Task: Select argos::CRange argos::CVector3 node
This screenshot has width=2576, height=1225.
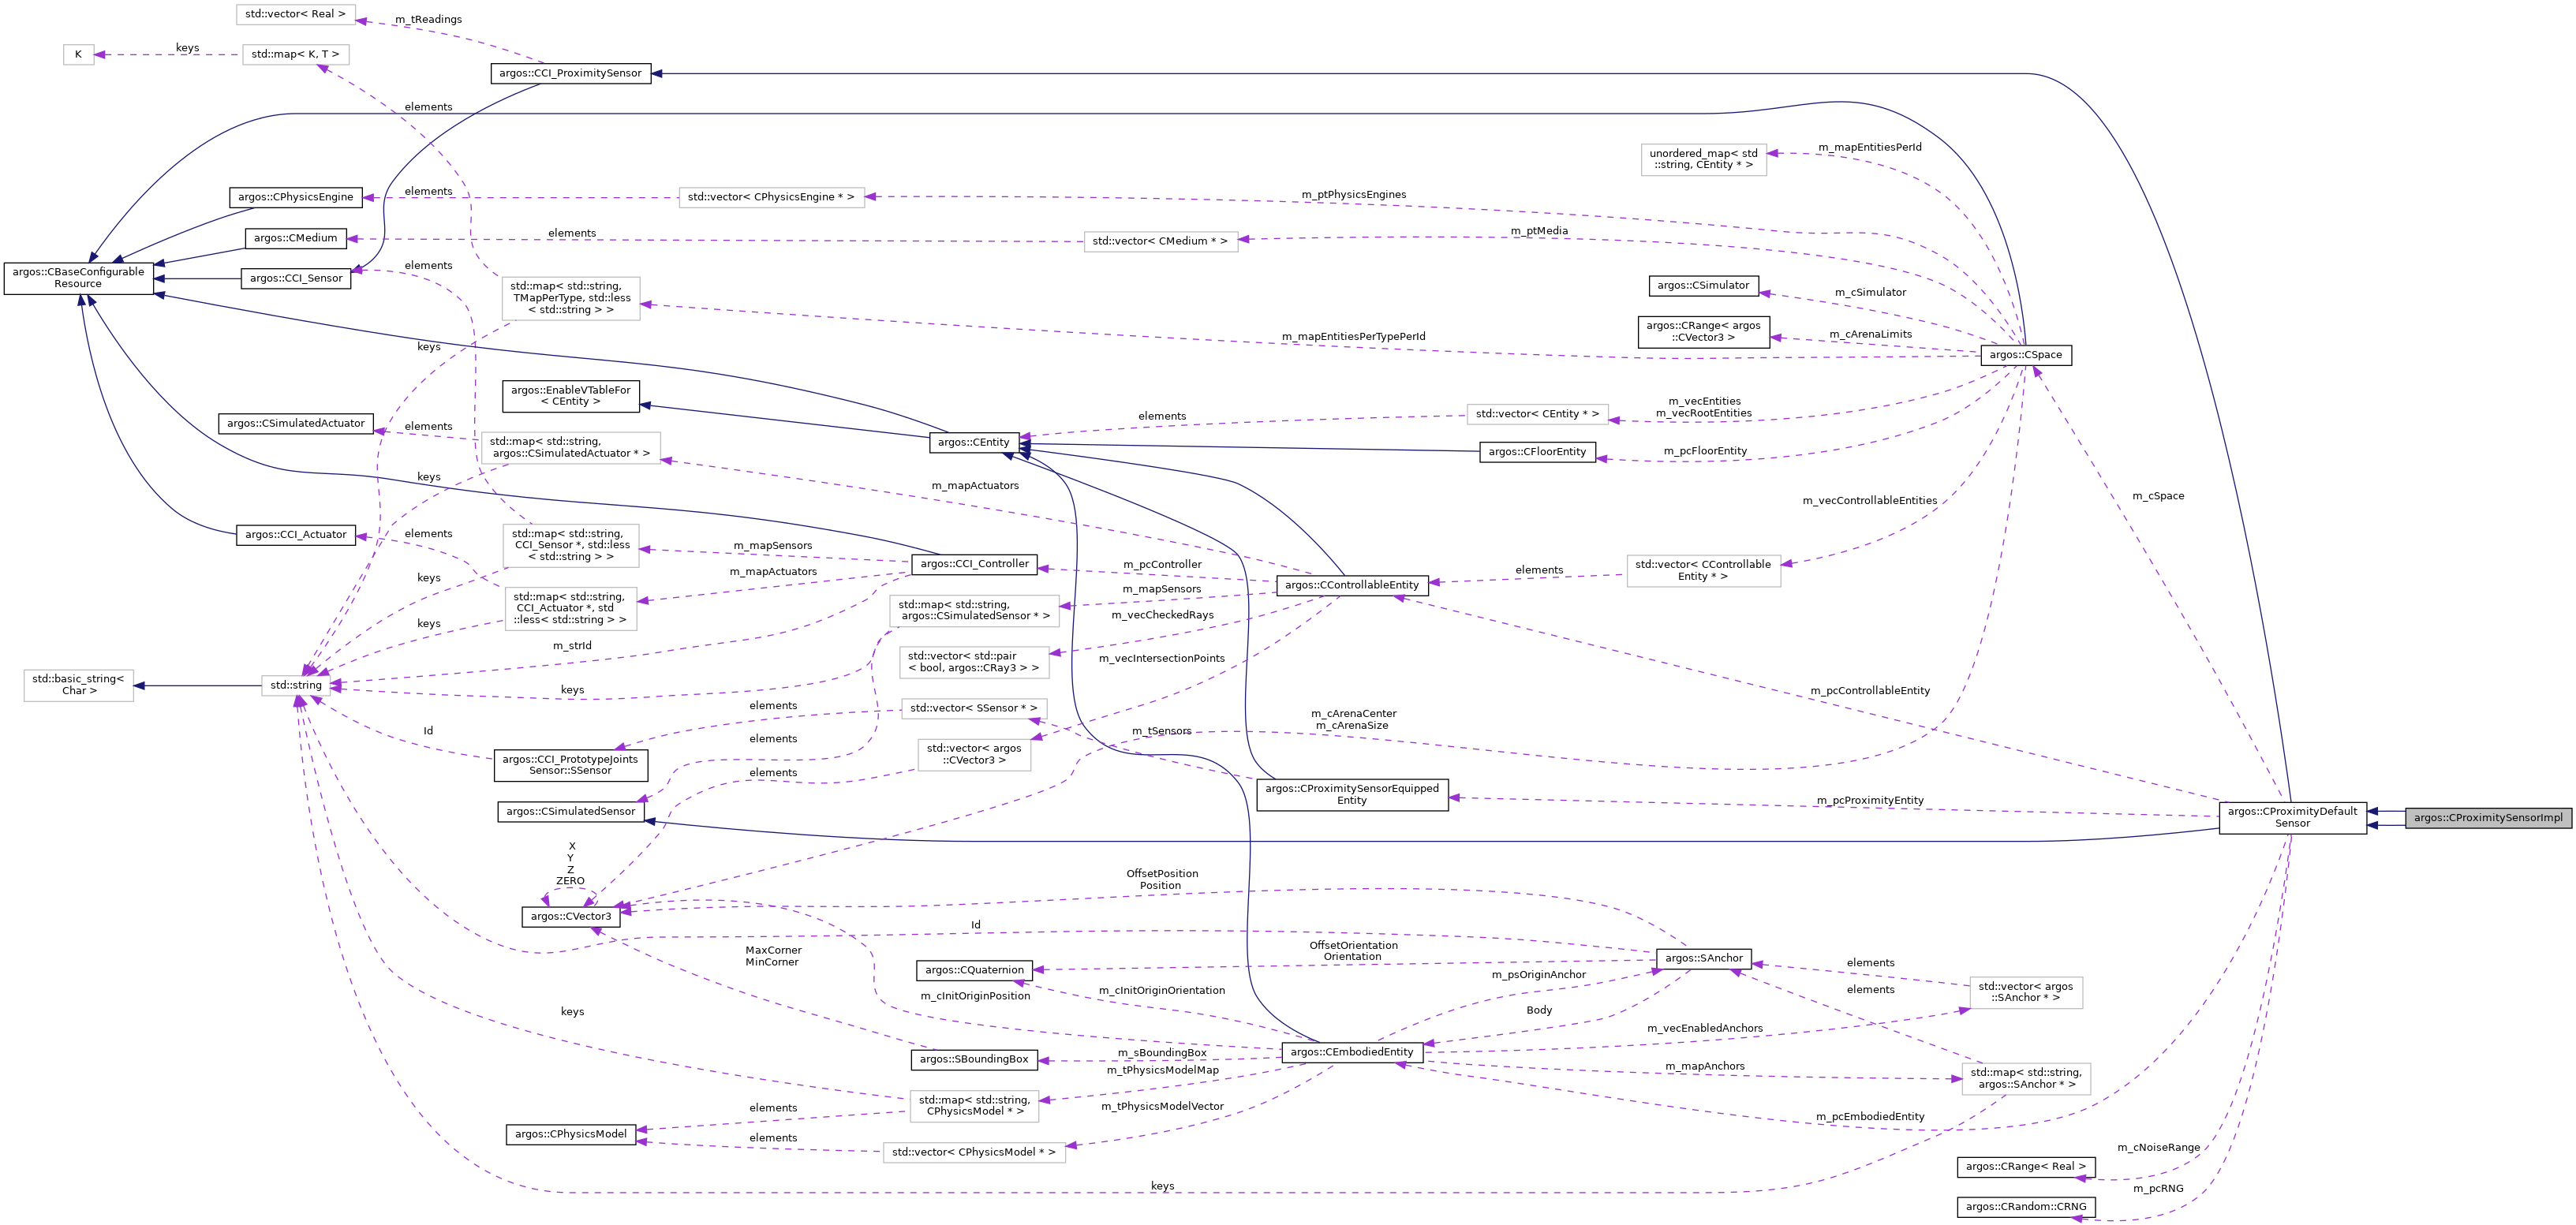Action: tap(1703, 332)
